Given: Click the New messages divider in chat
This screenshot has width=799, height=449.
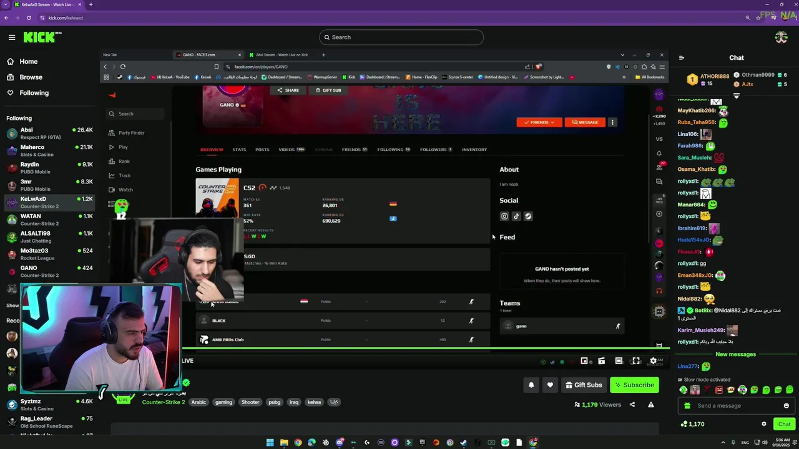Looking at the screenshot, I should point(735,354).
